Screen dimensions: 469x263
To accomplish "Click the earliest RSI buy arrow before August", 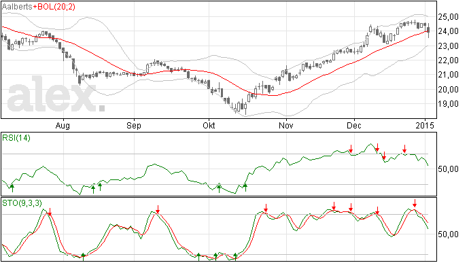I will pos(12,188).
